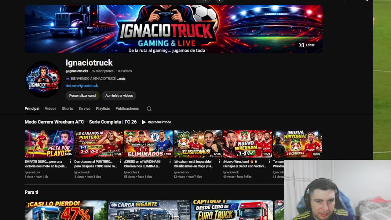Click the camera icon beside Editar on banner

(x=301, y=45)
